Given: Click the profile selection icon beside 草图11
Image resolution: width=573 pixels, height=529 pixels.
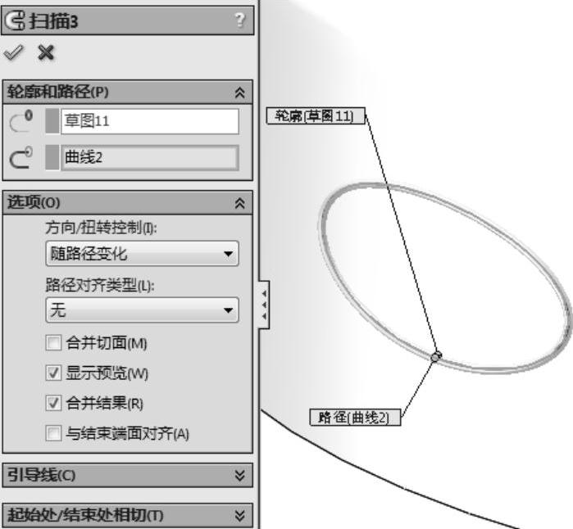Looking at the screenshot, I should (21, 121).
